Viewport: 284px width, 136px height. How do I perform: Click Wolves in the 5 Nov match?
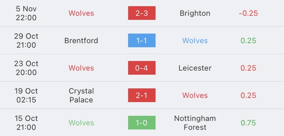(x=81, y=13)
